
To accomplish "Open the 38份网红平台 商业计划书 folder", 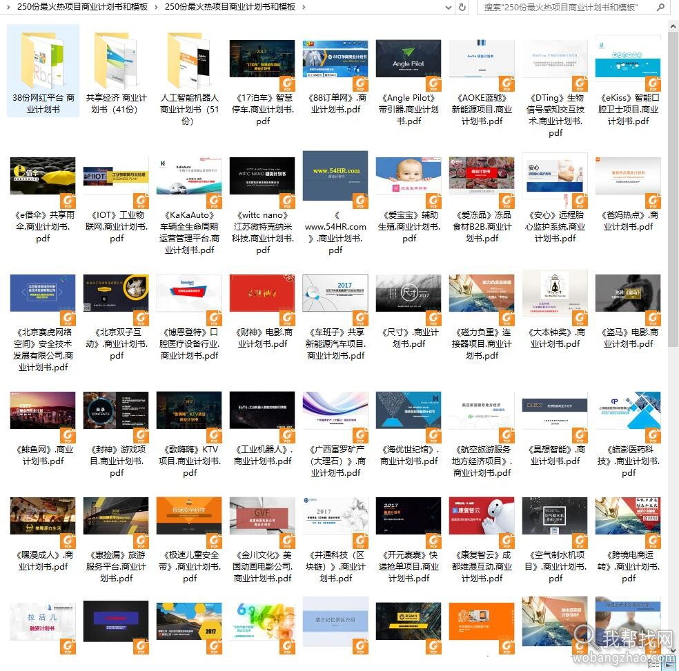I will pyautogui.click(x=43, y=71).
